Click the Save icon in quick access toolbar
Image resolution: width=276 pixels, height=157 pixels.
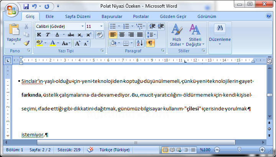26,6
